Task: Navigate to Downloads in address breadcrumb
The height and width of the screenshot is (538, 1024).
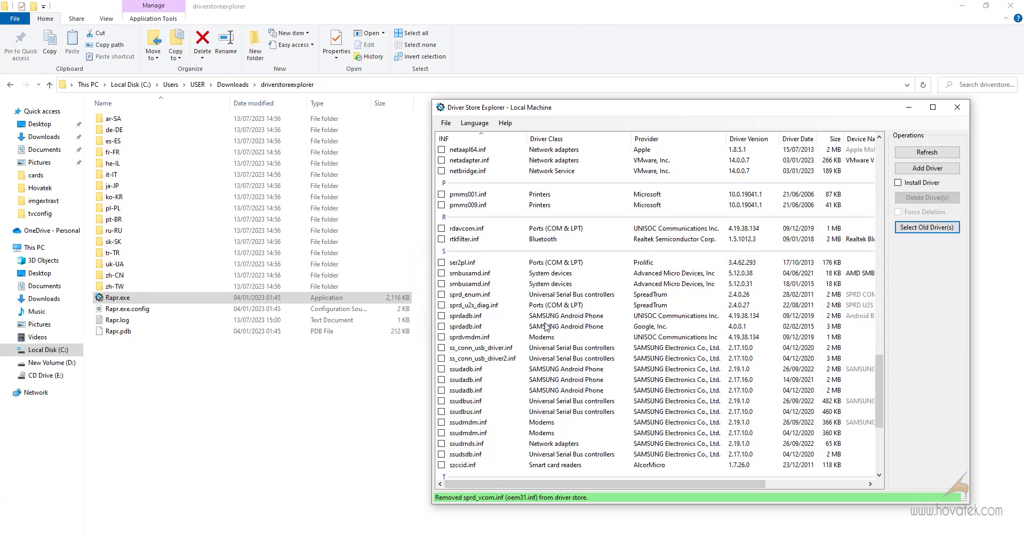Action: pos(233,85)
